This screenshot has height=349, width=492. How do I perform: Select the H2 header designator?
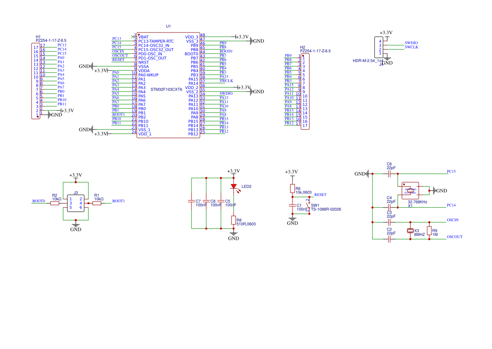(303, 47)
